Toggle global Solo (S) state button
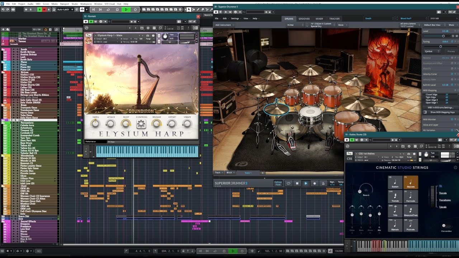This screenshot has height=258, width=459. click(x=30, y=10)
